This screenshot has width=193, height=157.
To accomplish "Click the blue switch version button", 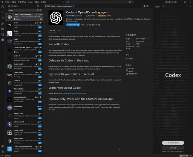I will 73,25.
